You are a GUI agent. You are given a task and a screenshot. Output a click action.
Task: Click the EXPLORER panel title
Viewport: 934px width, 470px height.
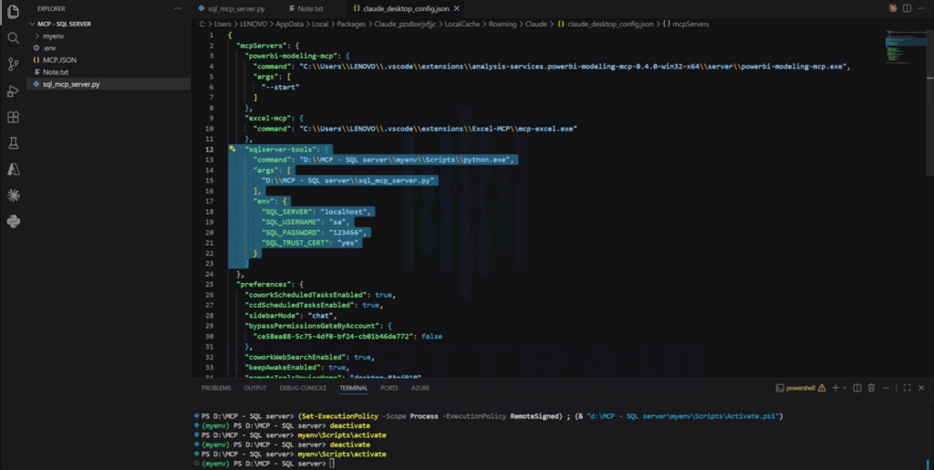coord(51,9)
